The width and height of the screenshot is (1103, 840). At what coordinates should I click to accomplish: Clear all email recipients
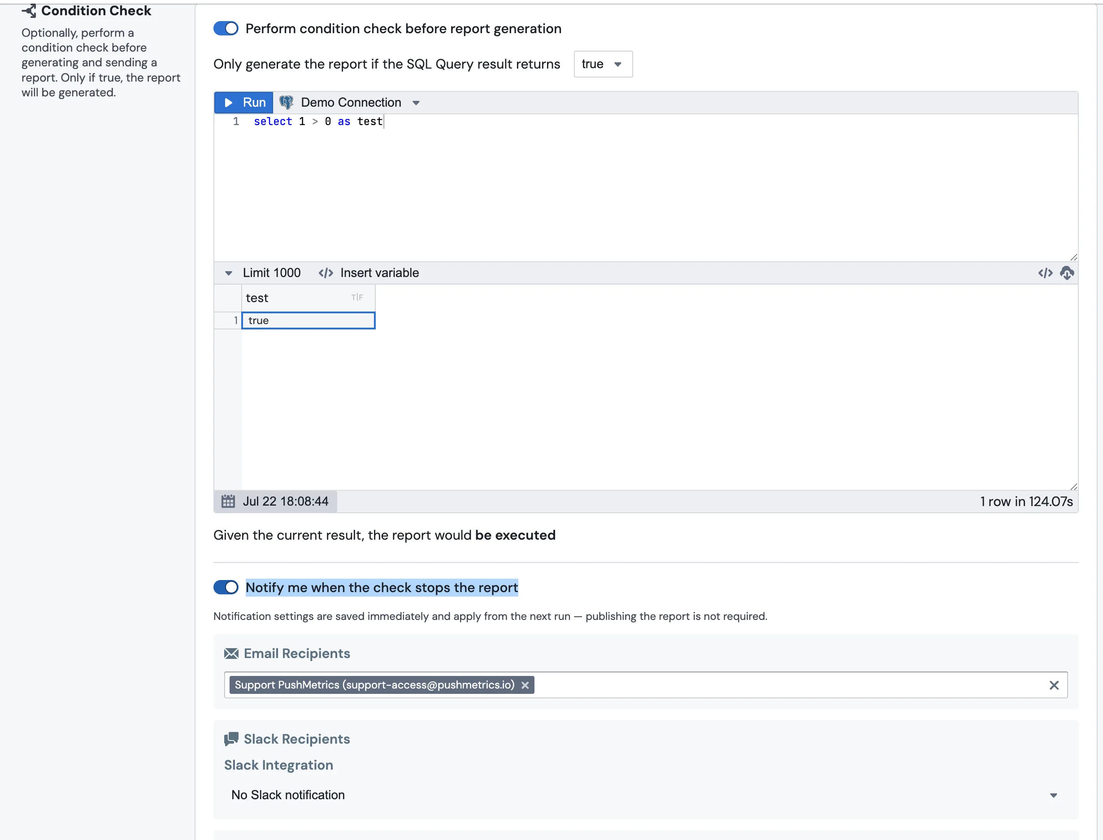coord(1054,685)
